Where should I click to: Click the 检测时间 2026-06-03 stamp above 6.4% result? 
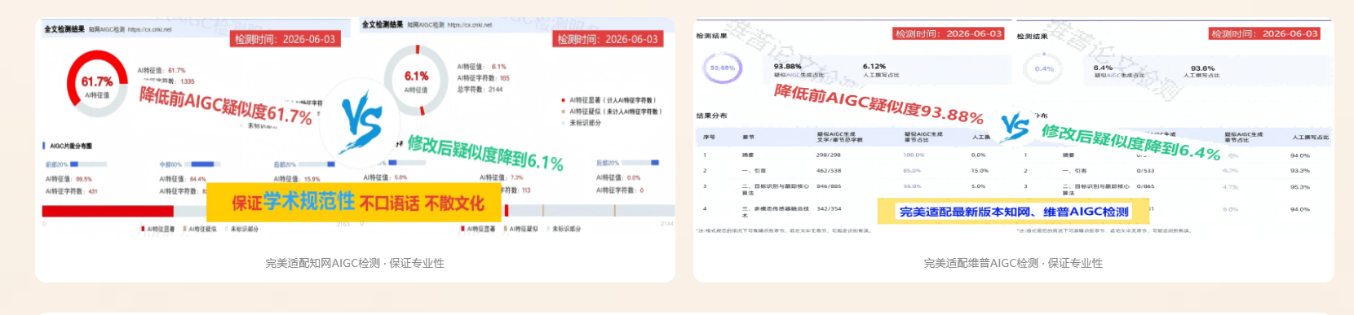point(1264,33)
